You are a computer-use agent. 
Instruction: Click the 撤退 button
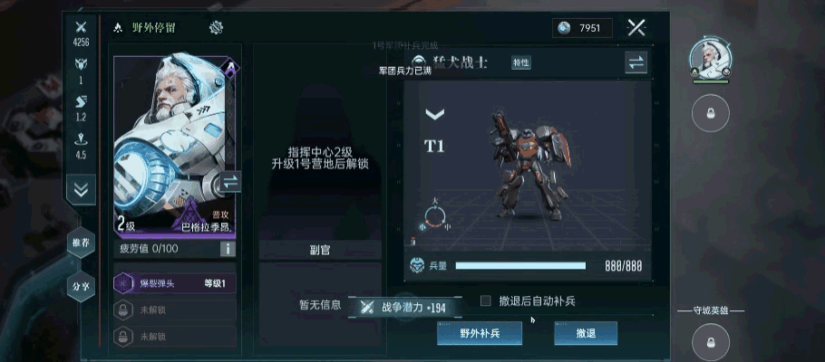click(x=586, y=333)
